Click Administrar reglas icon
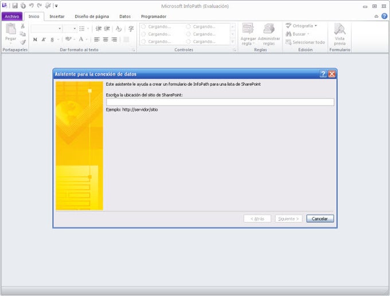This screenshot has width=390, height=296. click(269, 29)
